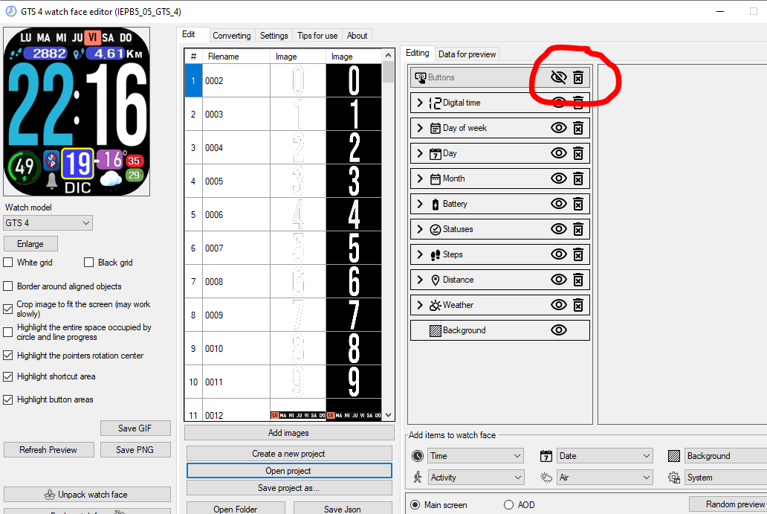Click the Add images button
767x514 pixels.
coord(288,433)
